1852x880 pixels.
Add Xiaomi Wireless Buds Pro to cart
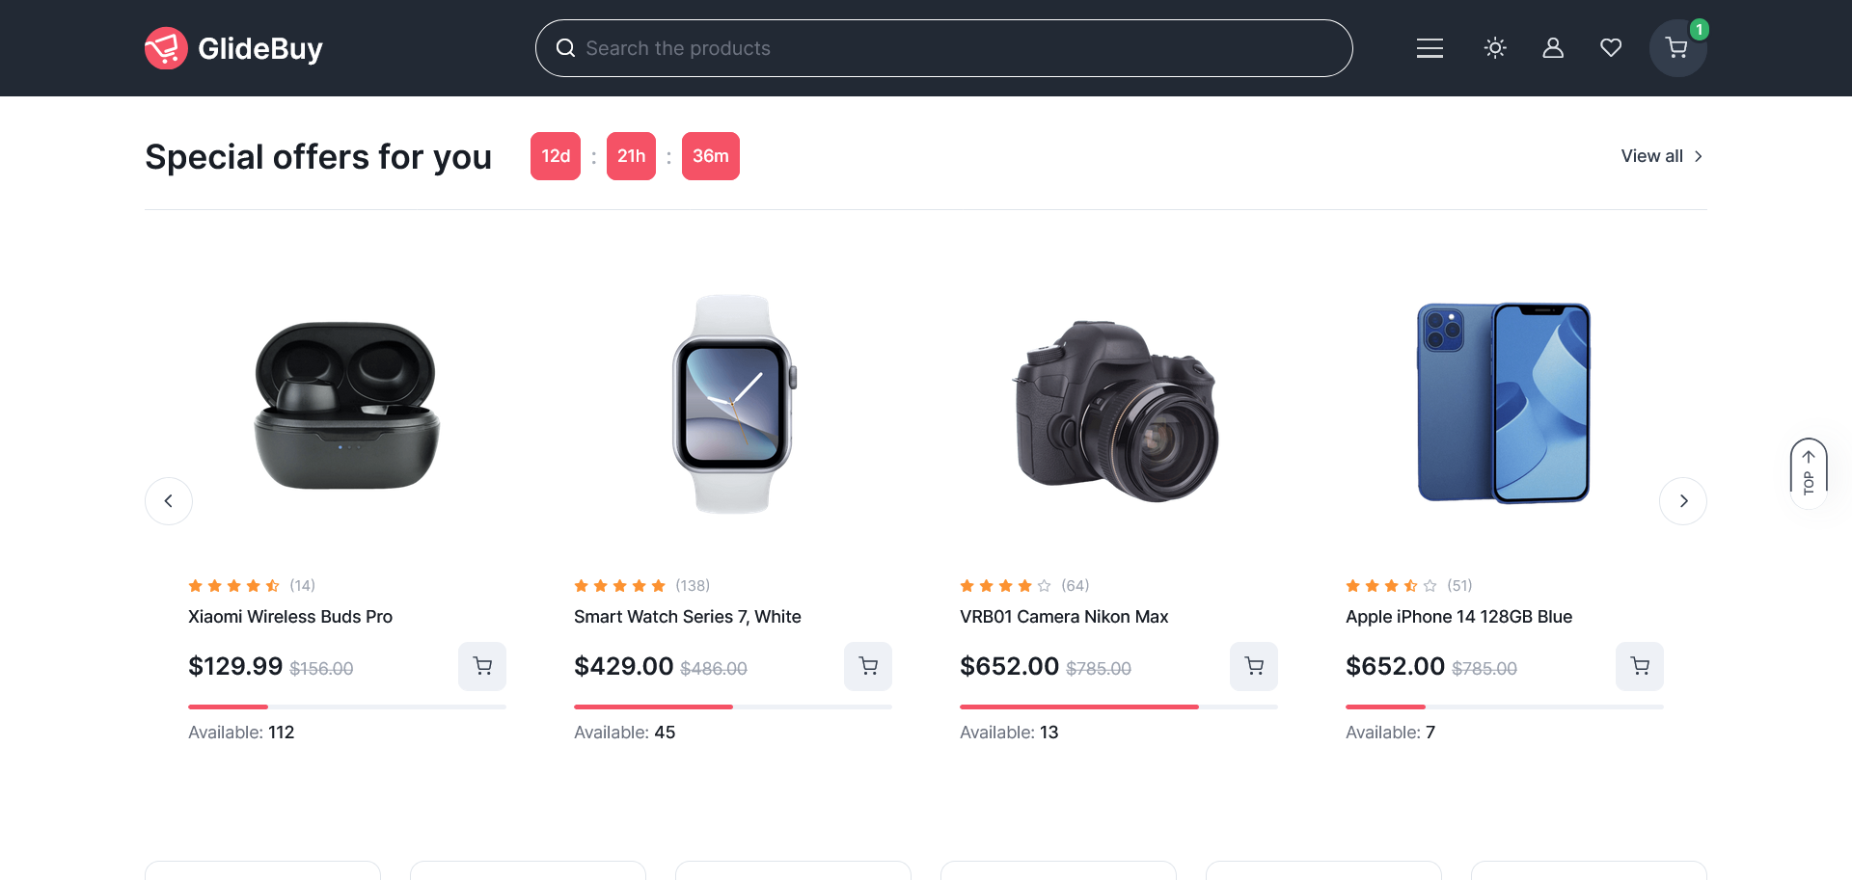pos(482,666)
